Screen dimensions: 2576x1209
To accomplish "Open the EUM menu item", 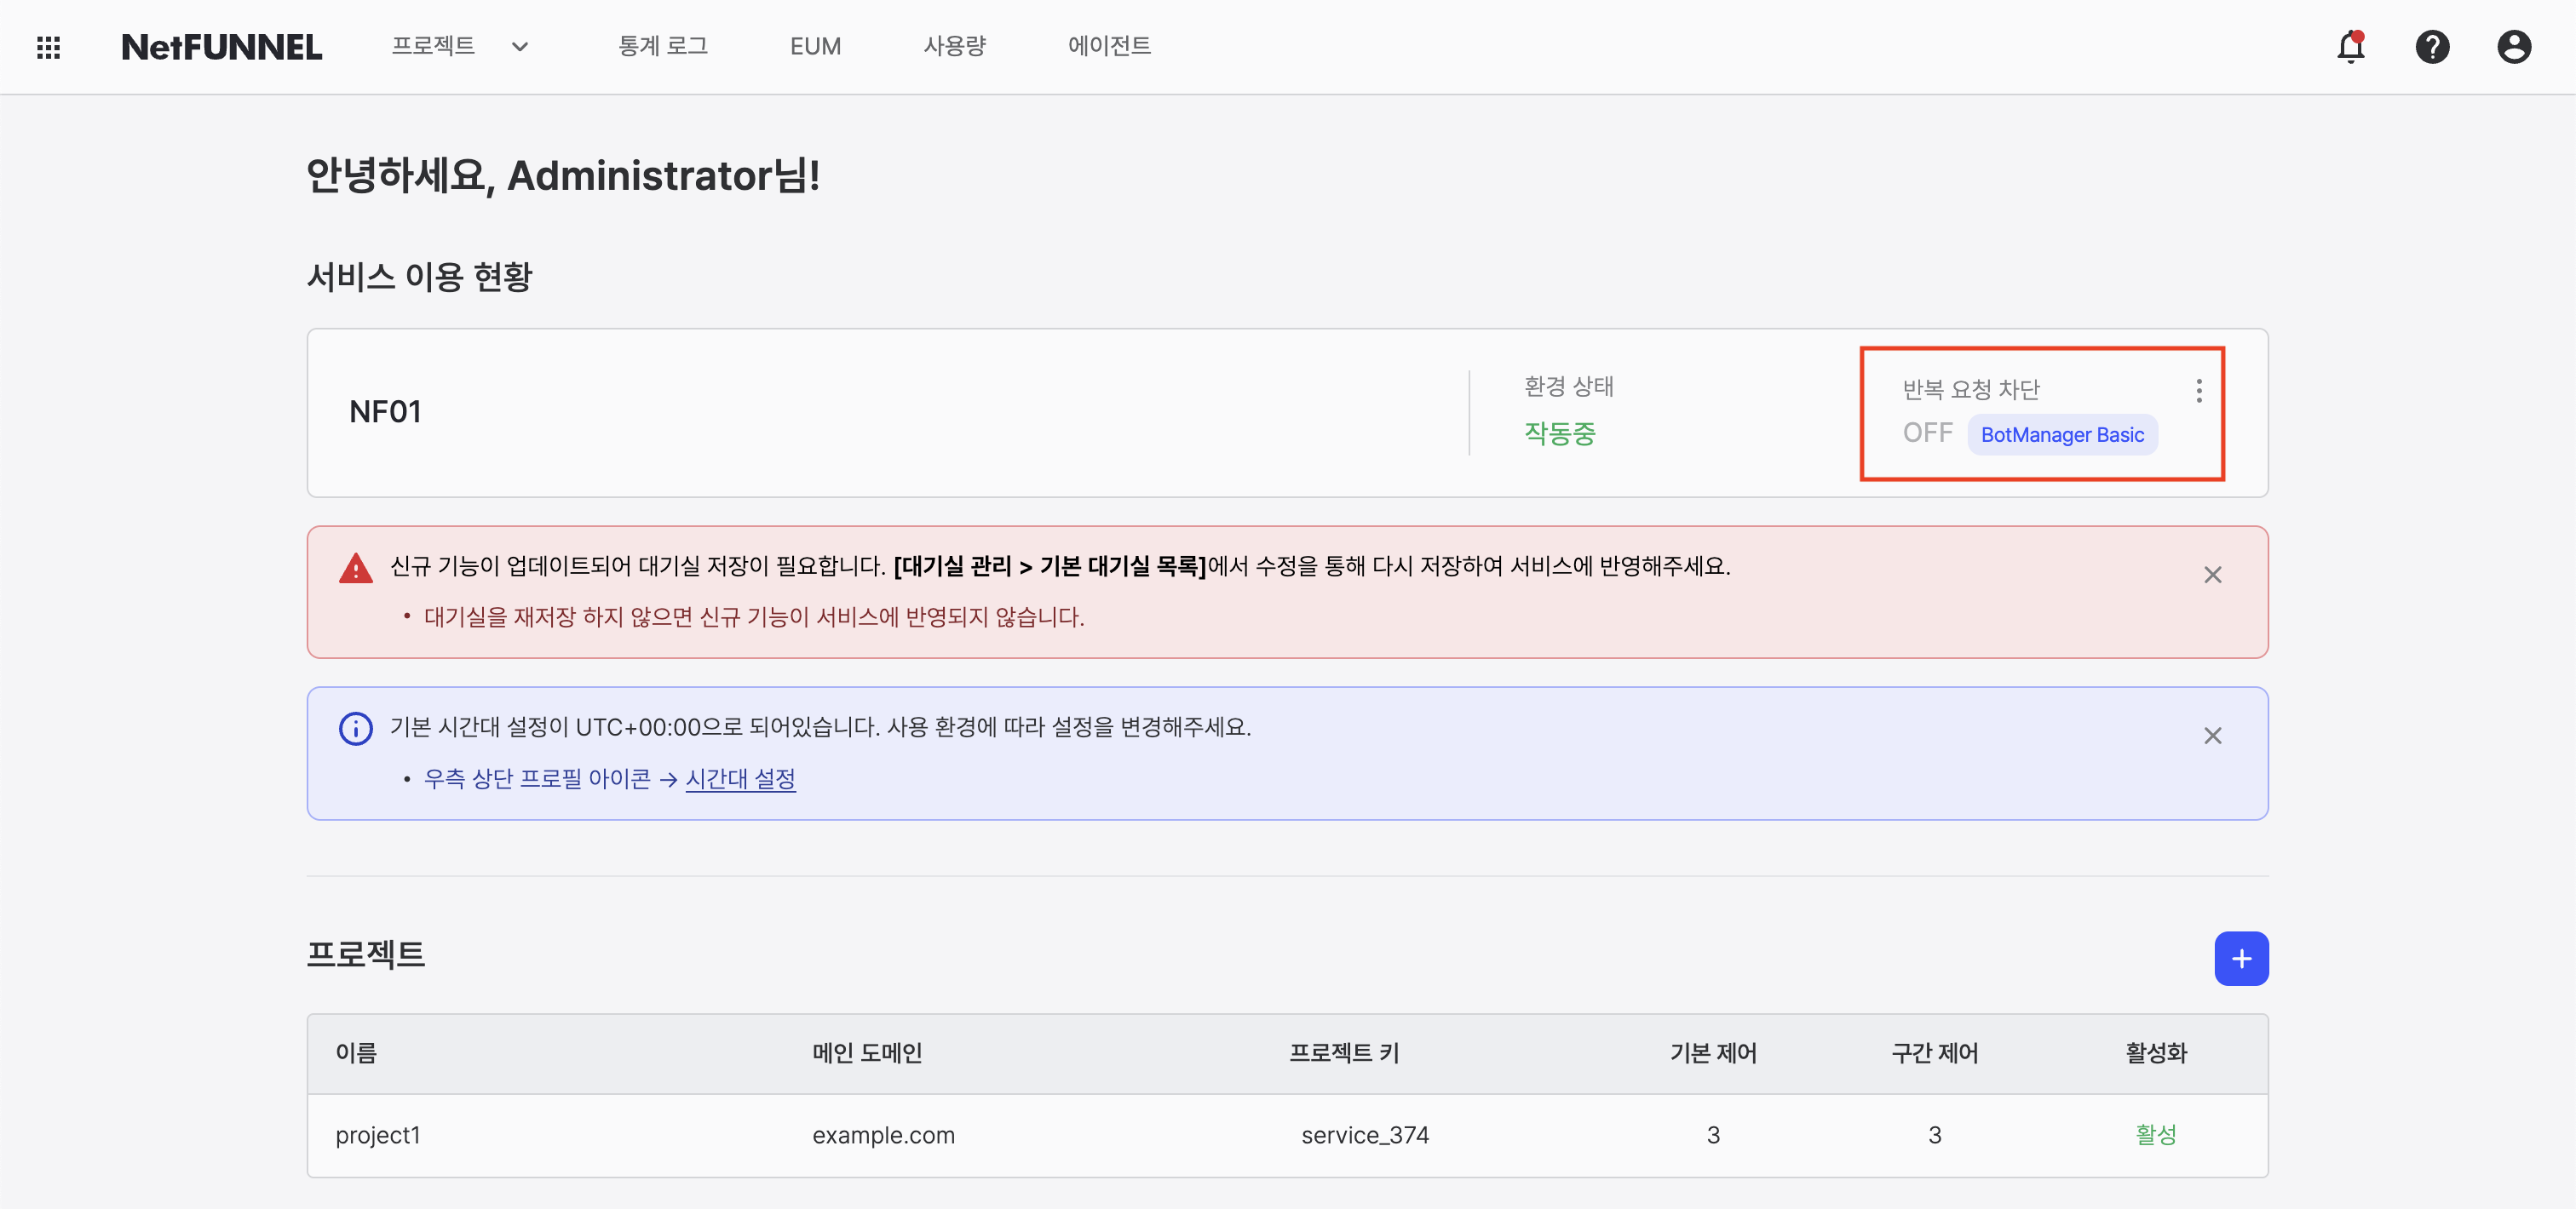I will (x=815, y=47).
